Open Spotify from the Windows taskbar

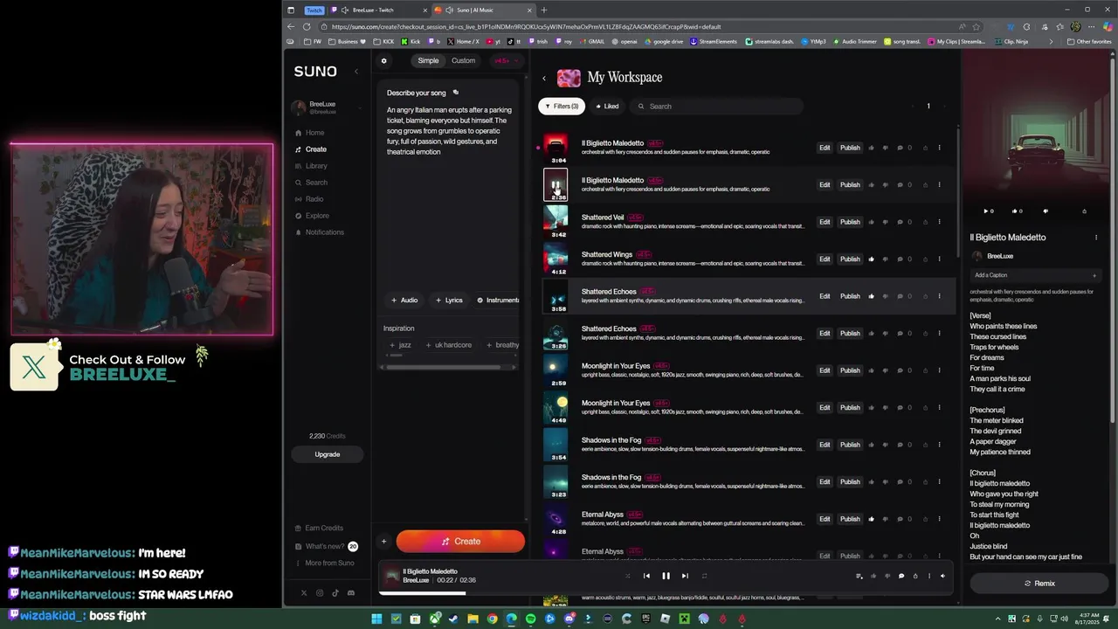530,619
